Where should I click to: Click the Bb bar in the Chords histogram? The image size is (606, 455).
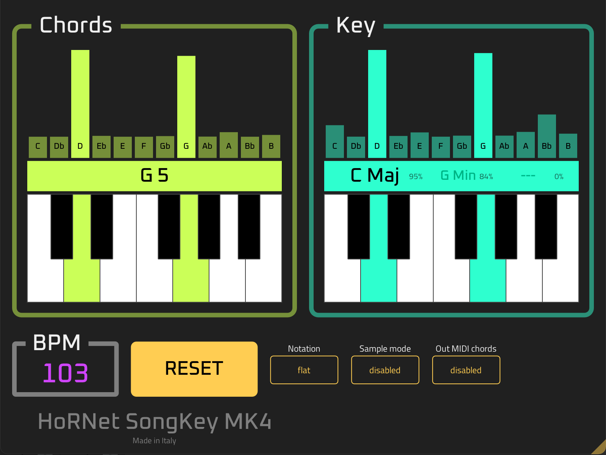click(x=250, y=147)
